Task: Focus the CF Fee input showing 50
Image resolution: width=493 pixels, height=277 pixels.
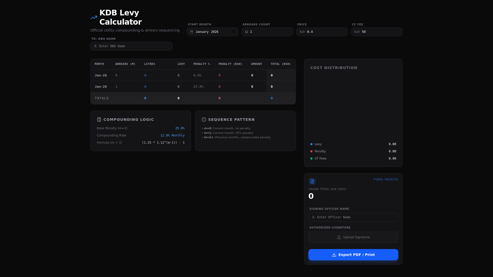Action: pyautogui.click(x=377, y=32)
